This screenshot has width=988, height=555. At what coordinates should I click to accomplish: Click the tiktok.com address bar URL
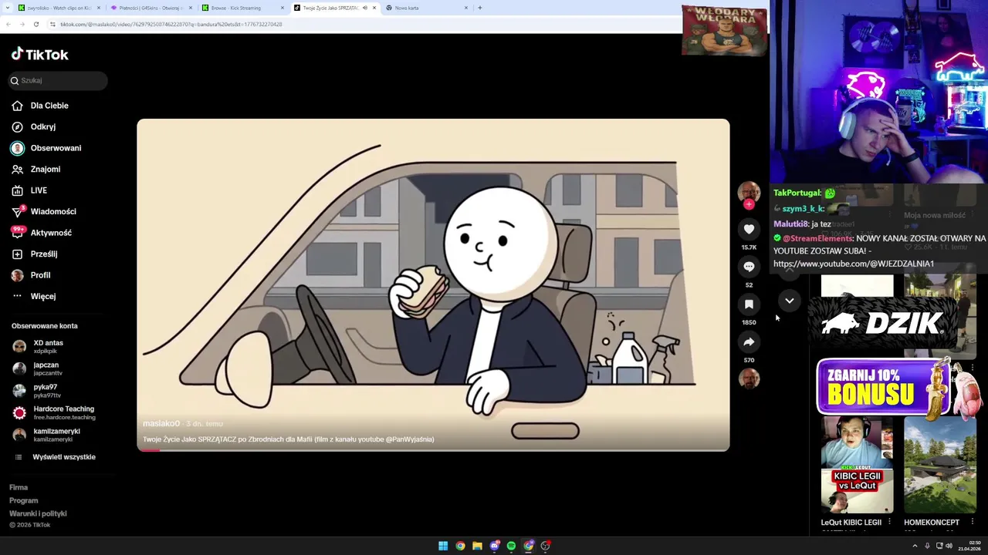[171, 24]
